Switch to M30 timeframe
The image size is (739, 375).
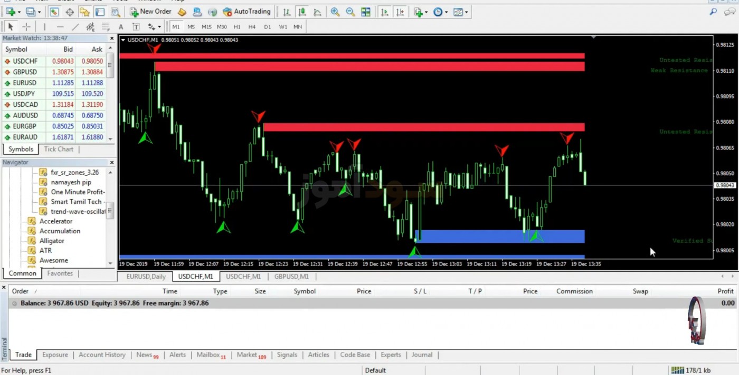[222, 27]
